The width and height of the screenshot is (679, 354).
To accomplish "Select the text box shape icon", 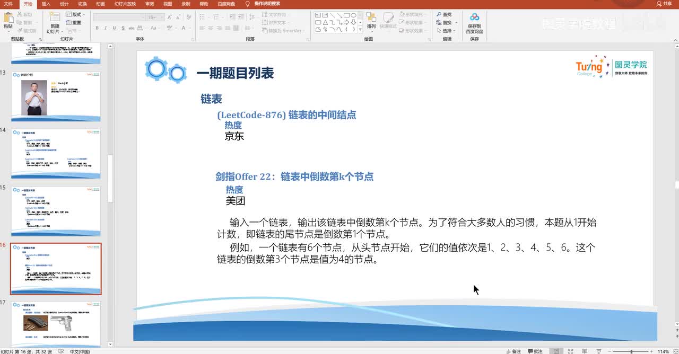I will [x=318, y=15].
